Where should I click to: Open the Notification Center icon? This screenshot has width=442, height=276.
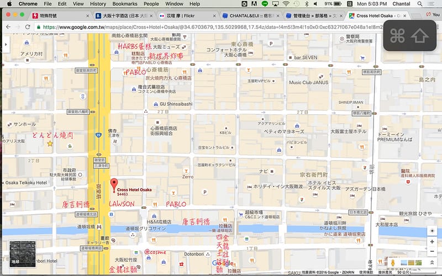point(431,4)
